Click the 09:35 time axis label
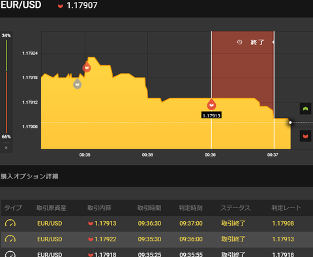Screen dimensions: 313x257 [85, 155]
